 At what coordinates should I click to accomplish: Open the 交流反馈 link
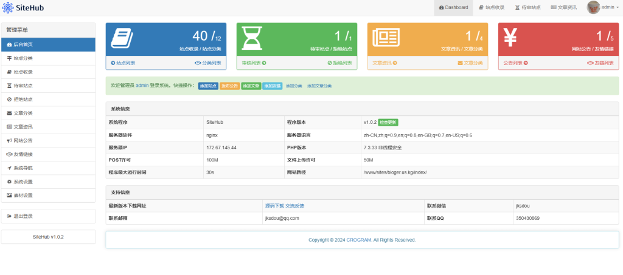295,206
